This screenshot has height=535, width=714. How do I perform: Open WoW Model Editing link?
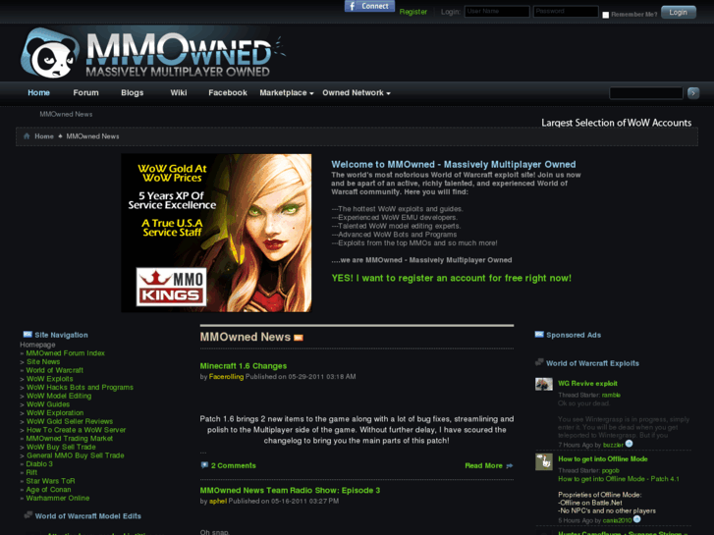[x=59, y=397]
